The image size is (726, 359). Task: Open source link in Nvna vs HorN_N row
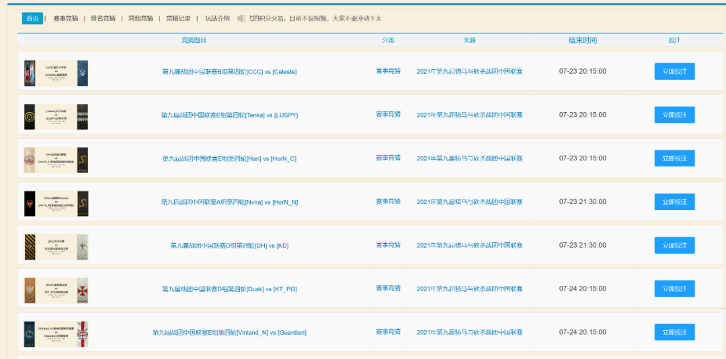point(469,202)
